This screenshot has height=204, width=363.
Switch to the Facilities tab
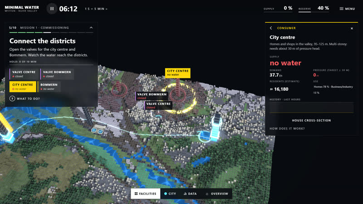tap(145, 194)
